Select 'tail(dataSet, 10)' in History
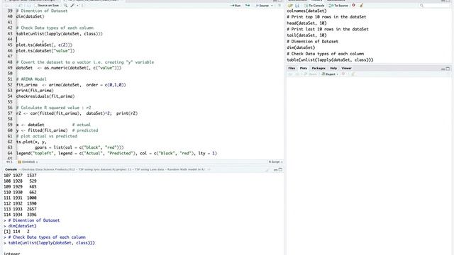 click(x=306, y=35)
